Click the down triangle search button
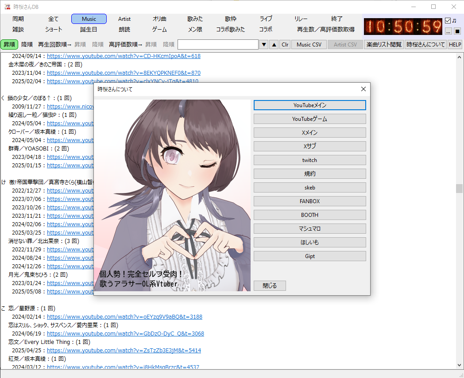 tap(264, 45)
